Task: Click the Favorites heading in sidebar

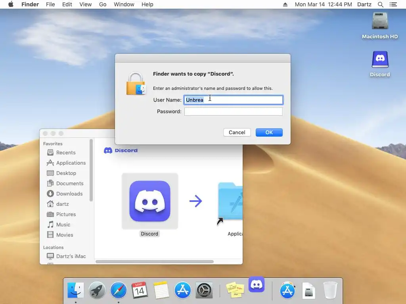Action: point(53,144)
